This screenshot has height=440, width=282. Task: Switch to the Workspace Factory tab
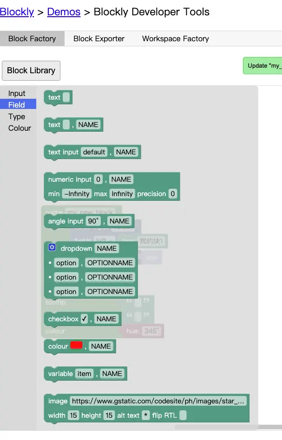click(x=176, y=39)
